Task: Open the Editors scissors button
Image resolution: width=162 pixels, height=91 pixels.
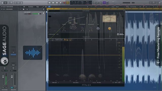Action: [21, 3]
